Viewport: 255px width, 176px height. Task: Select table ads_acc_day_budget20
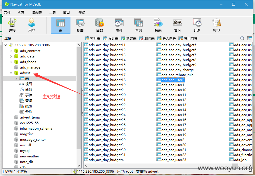107,95
